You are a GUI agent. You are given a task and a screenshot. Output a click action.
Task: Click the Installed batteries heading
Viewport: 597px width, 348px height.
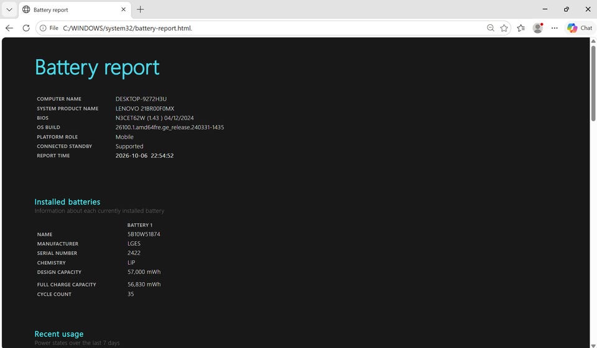[x=67, y=202]
